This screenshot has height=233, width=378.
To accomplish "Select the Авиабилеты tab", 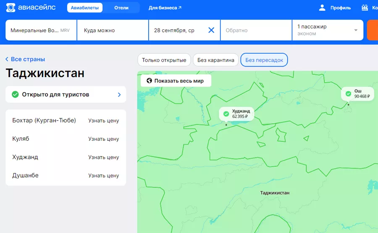I will click(85, 8).
